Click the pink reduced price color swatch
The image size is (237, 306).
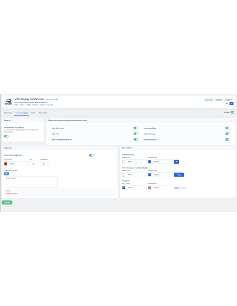pyautogui.click(x=149, y=188)
